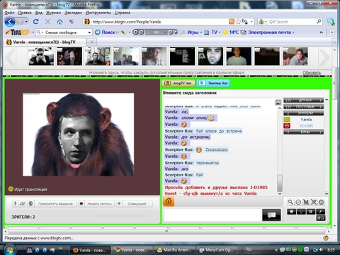Click the page horizontal scrollbar
This screenshot has height=255, width=340.
pyautogui.click(x=166, y=232)
